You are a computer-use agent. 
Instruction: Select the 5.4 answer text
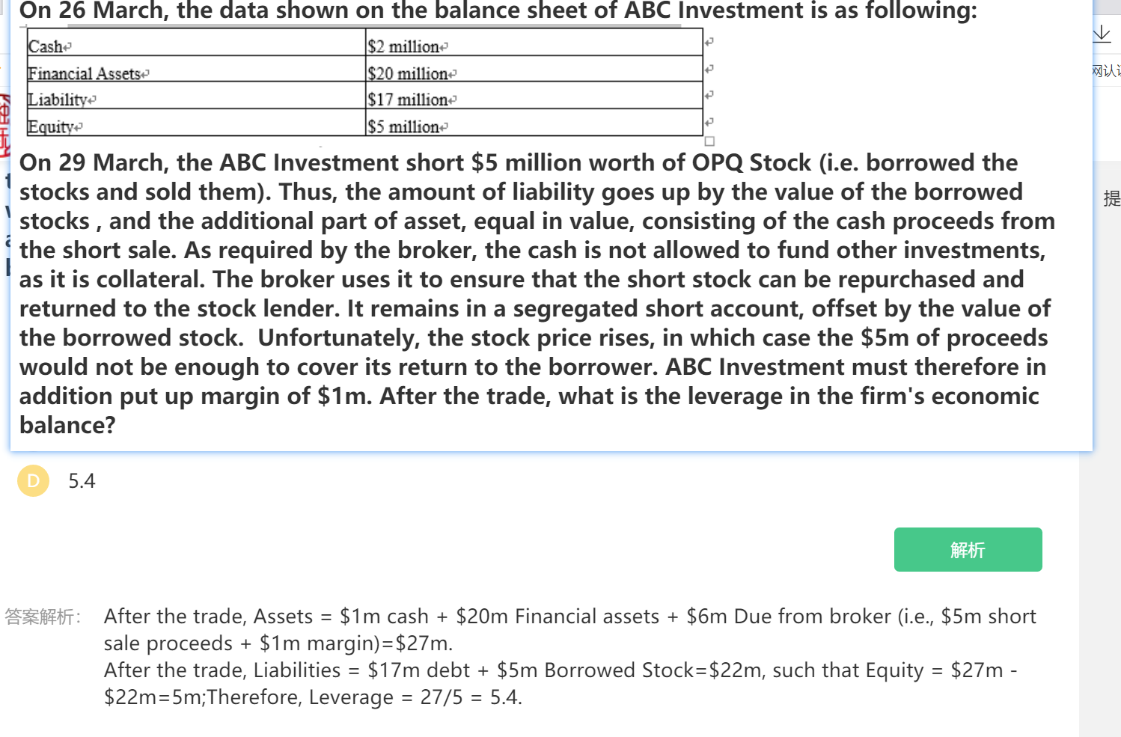[x=82, y=481]
